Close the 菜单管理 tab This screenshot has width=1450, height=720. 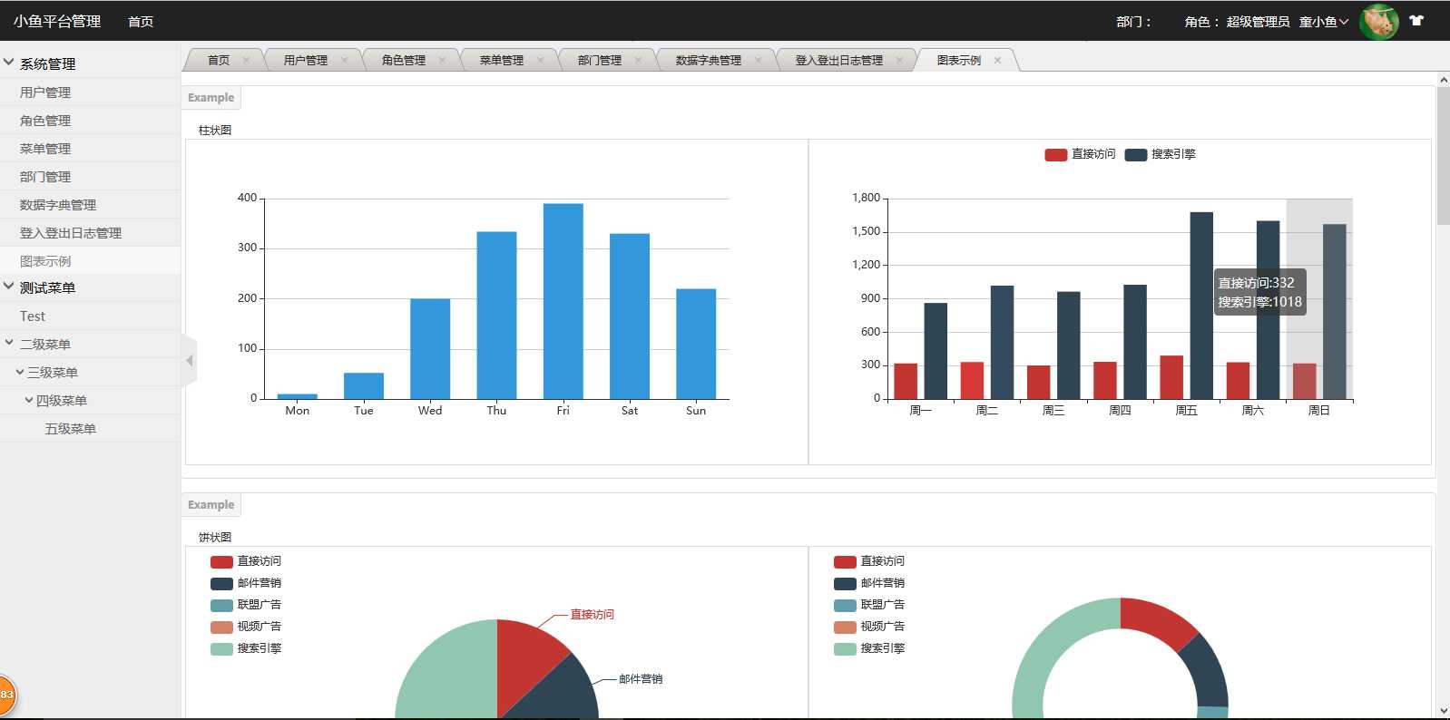pyautogui.click(x=540, y=61)
